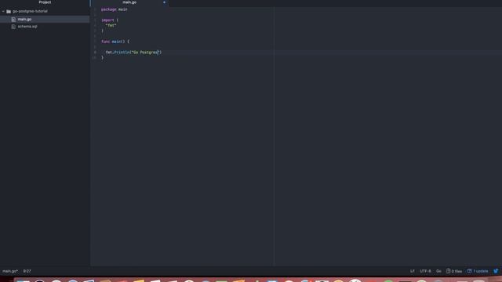Change the UTF-8 encoding selector
Viewport: 502px width, 282px height.
tap(425, 271)
